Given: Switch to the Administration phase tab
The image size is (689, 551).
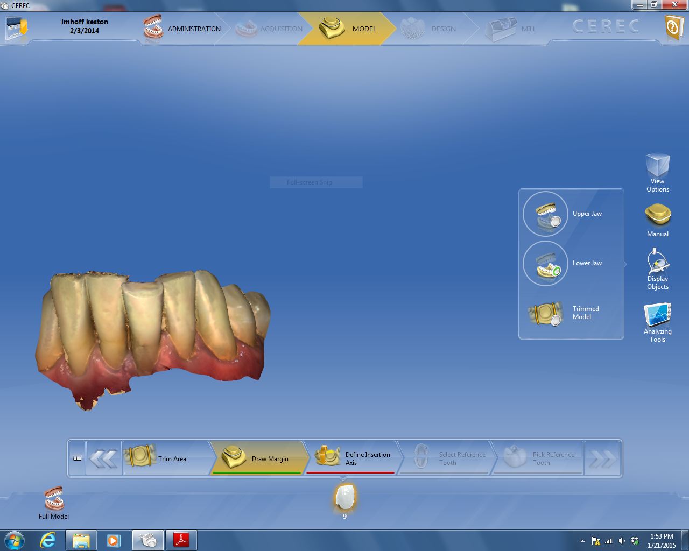Looking at the screenshot, I should coord(183,29).
